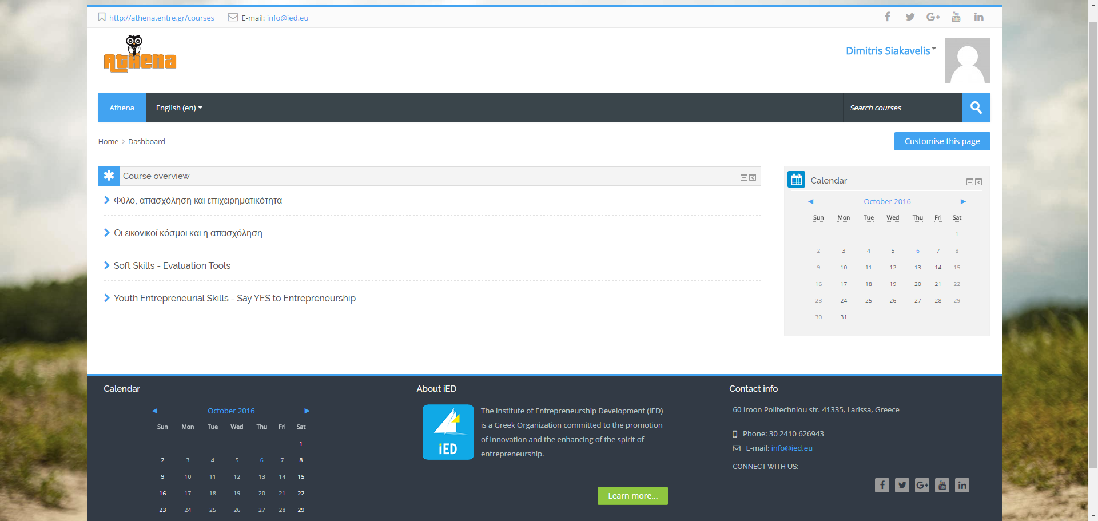The width and height of the screenshot is (1098, 521).
Task: Open the English (en) language dropdown
Action: (179, 108)
